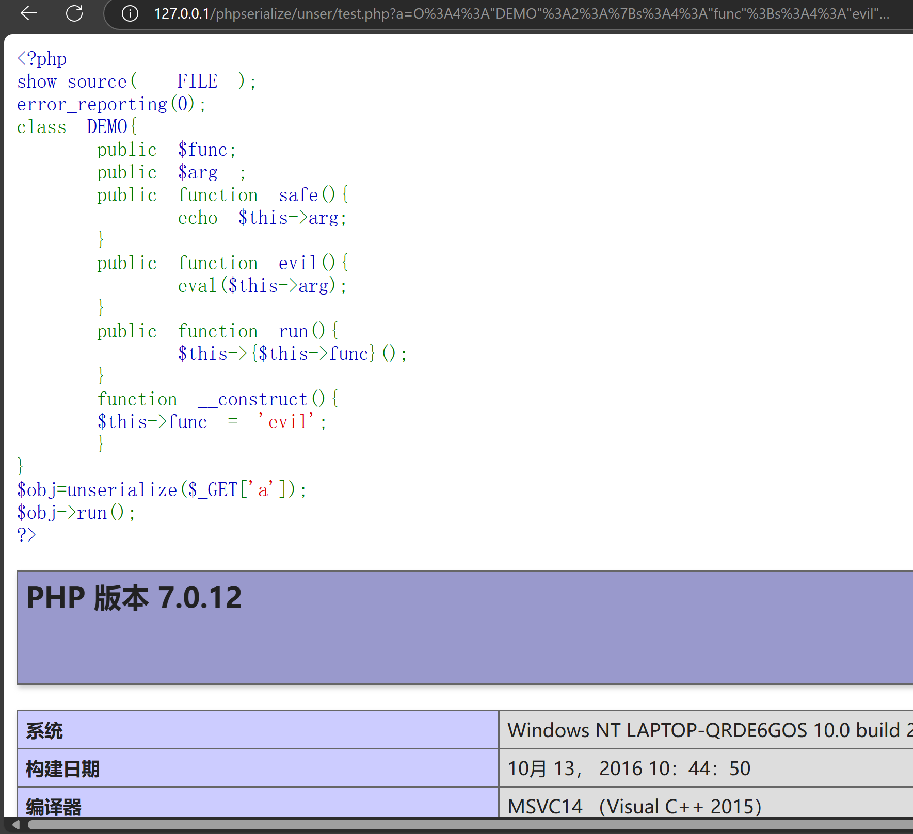Click the horizontal scrollbar left arrow
Viewport: 913px width, 834px height.
coord(15,825)
